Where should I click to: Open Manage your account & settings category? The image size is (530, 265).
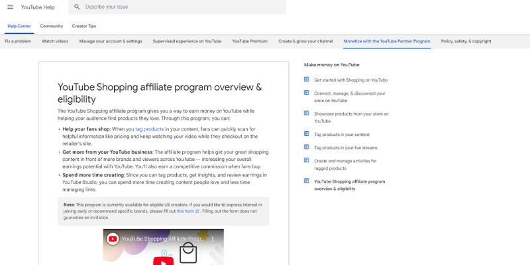click(111, 41)
